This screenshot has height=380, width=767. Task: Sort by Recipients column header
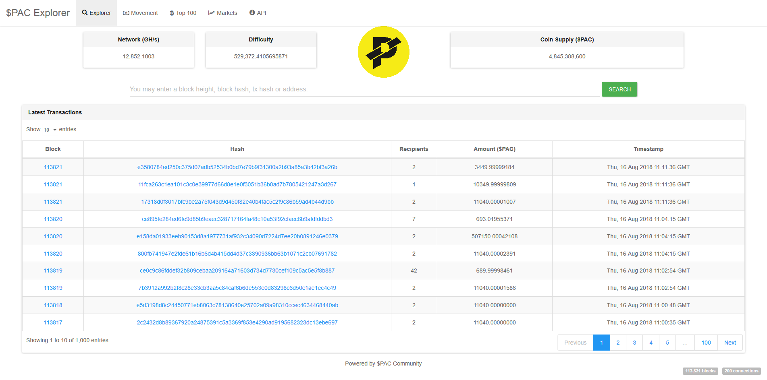pyautogui.click(x=414, y=149)
